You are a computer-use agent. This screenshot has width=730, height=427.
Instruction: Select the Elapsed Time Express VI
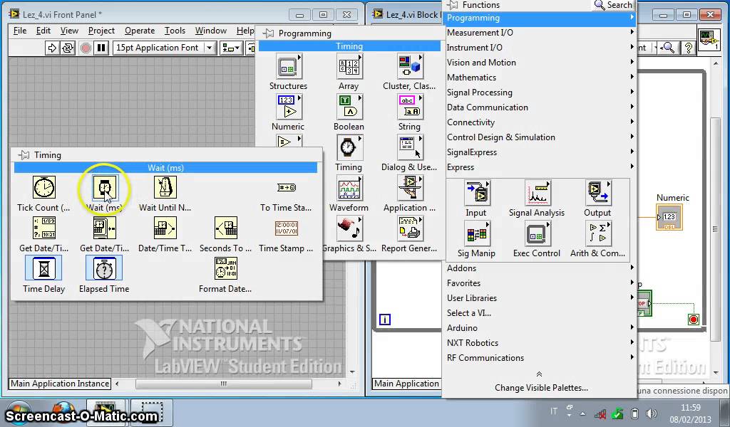(x=104, y=268)
